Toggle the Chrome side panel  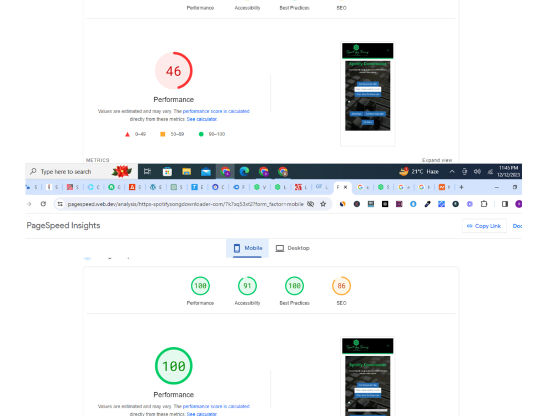tap(505, 204)
